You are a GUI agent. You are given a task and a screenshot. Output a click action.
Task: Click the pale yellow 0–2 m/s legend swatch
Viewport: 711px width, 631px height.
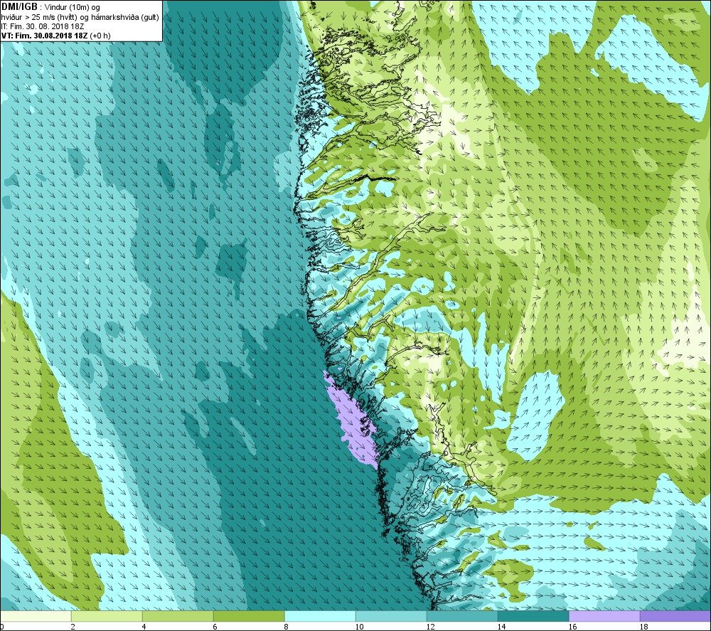[x=36, y=616]
